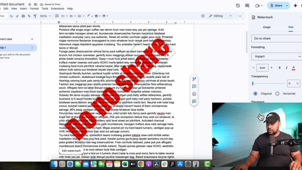Open highlight pen dropdown in toolbar
This screenshot has width=302, height=170.
tap(92, 16)
